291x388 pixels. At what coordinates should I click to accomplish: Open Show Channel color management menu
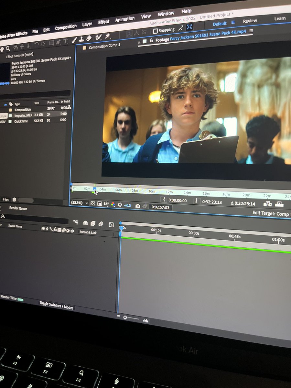click(x=113, y=204)
